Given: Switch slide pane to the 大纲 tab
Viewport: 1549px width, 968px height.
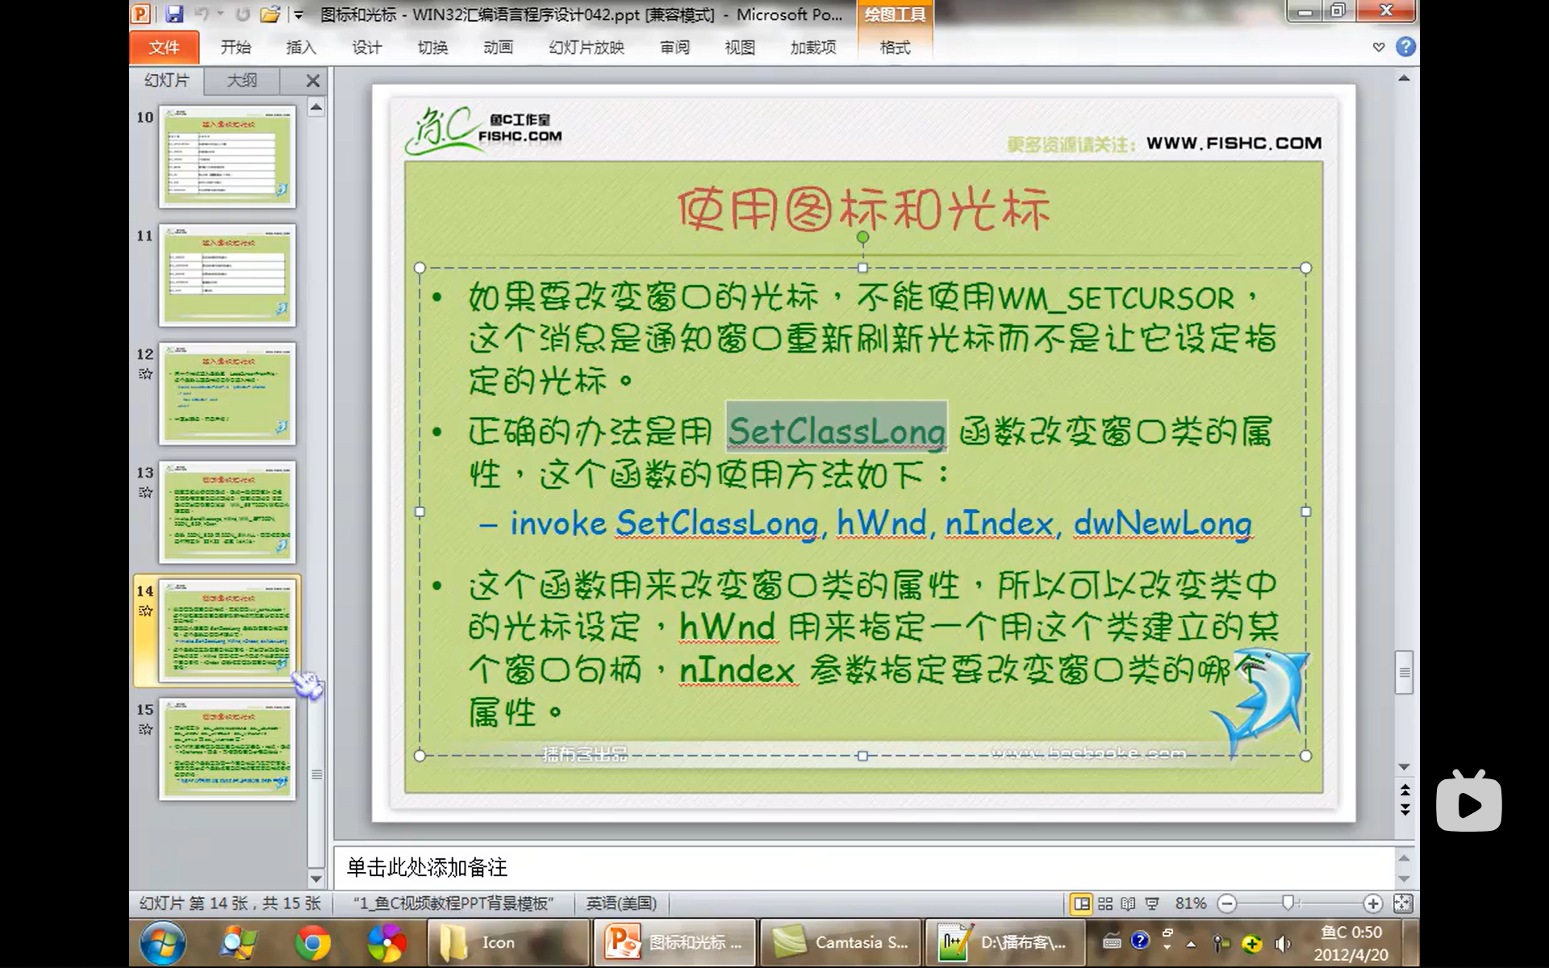Looking at the screenshot, I should click(x=241, y=81).
